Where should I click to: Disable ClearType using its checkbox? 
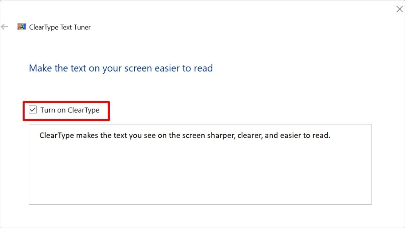33,110
